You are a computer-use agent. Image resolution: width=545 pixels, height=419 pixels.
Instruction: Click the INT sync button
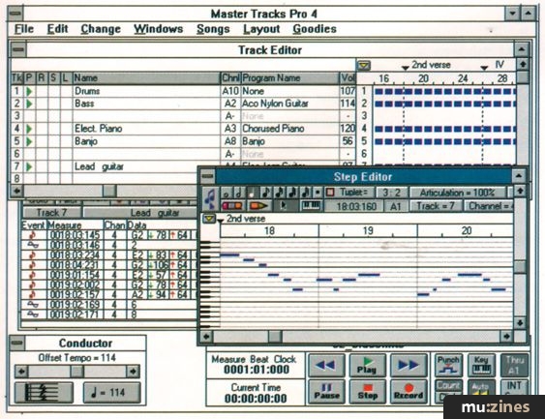tap(514, 387)
